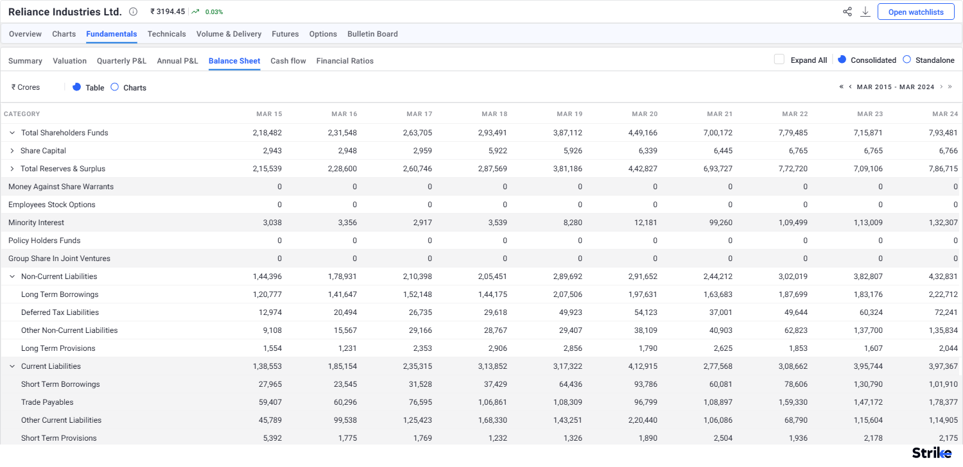Click the ₹ Crores unit label
963x467 pixels.
tap(26, 87)
